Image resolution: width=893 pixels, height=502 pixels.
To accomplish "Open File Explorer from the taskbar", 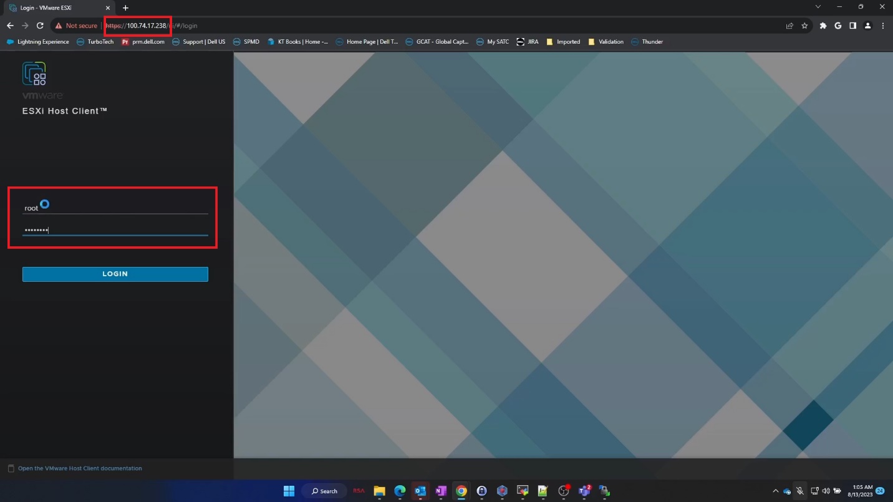I will pyautogui.click(x=379, y=491).
